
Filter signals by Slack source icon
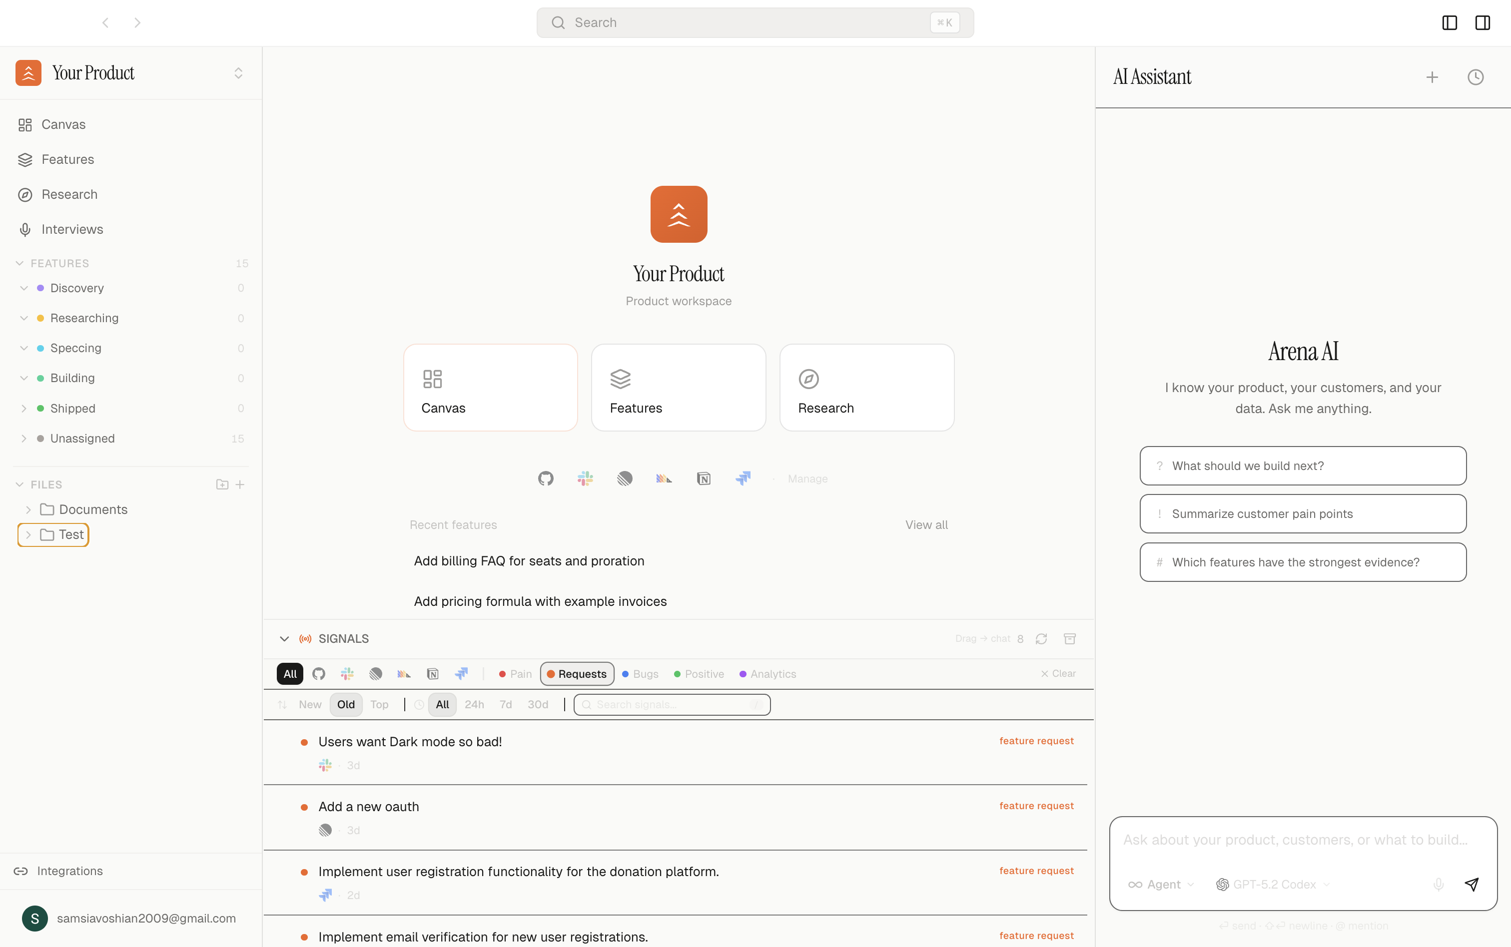click(x=347, y=674)
